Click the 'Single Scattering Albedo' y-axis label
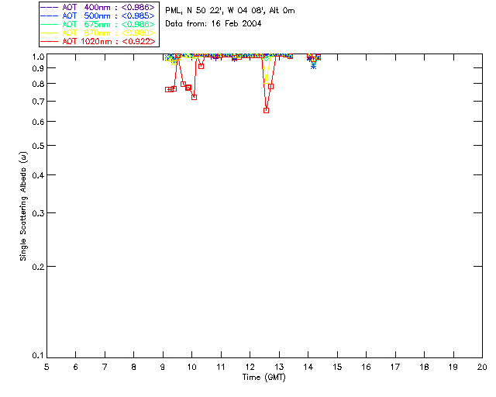Screen dimensions: 496x397 [23, 206]
